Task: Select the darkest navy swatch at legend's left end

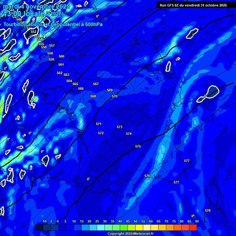Action: tap(39, 228)
